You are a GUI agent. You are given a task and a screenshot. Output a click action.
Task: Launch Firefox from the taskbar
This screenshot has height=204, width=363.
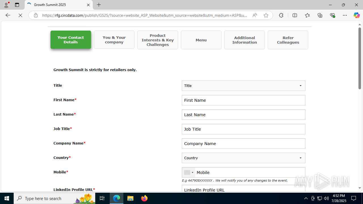pyautogui.click(x=144, y=198)
